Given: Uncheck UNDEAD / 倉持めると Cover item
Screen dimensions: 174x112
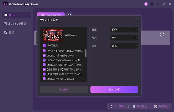Looking at the screenshot, I should point(44,55).
